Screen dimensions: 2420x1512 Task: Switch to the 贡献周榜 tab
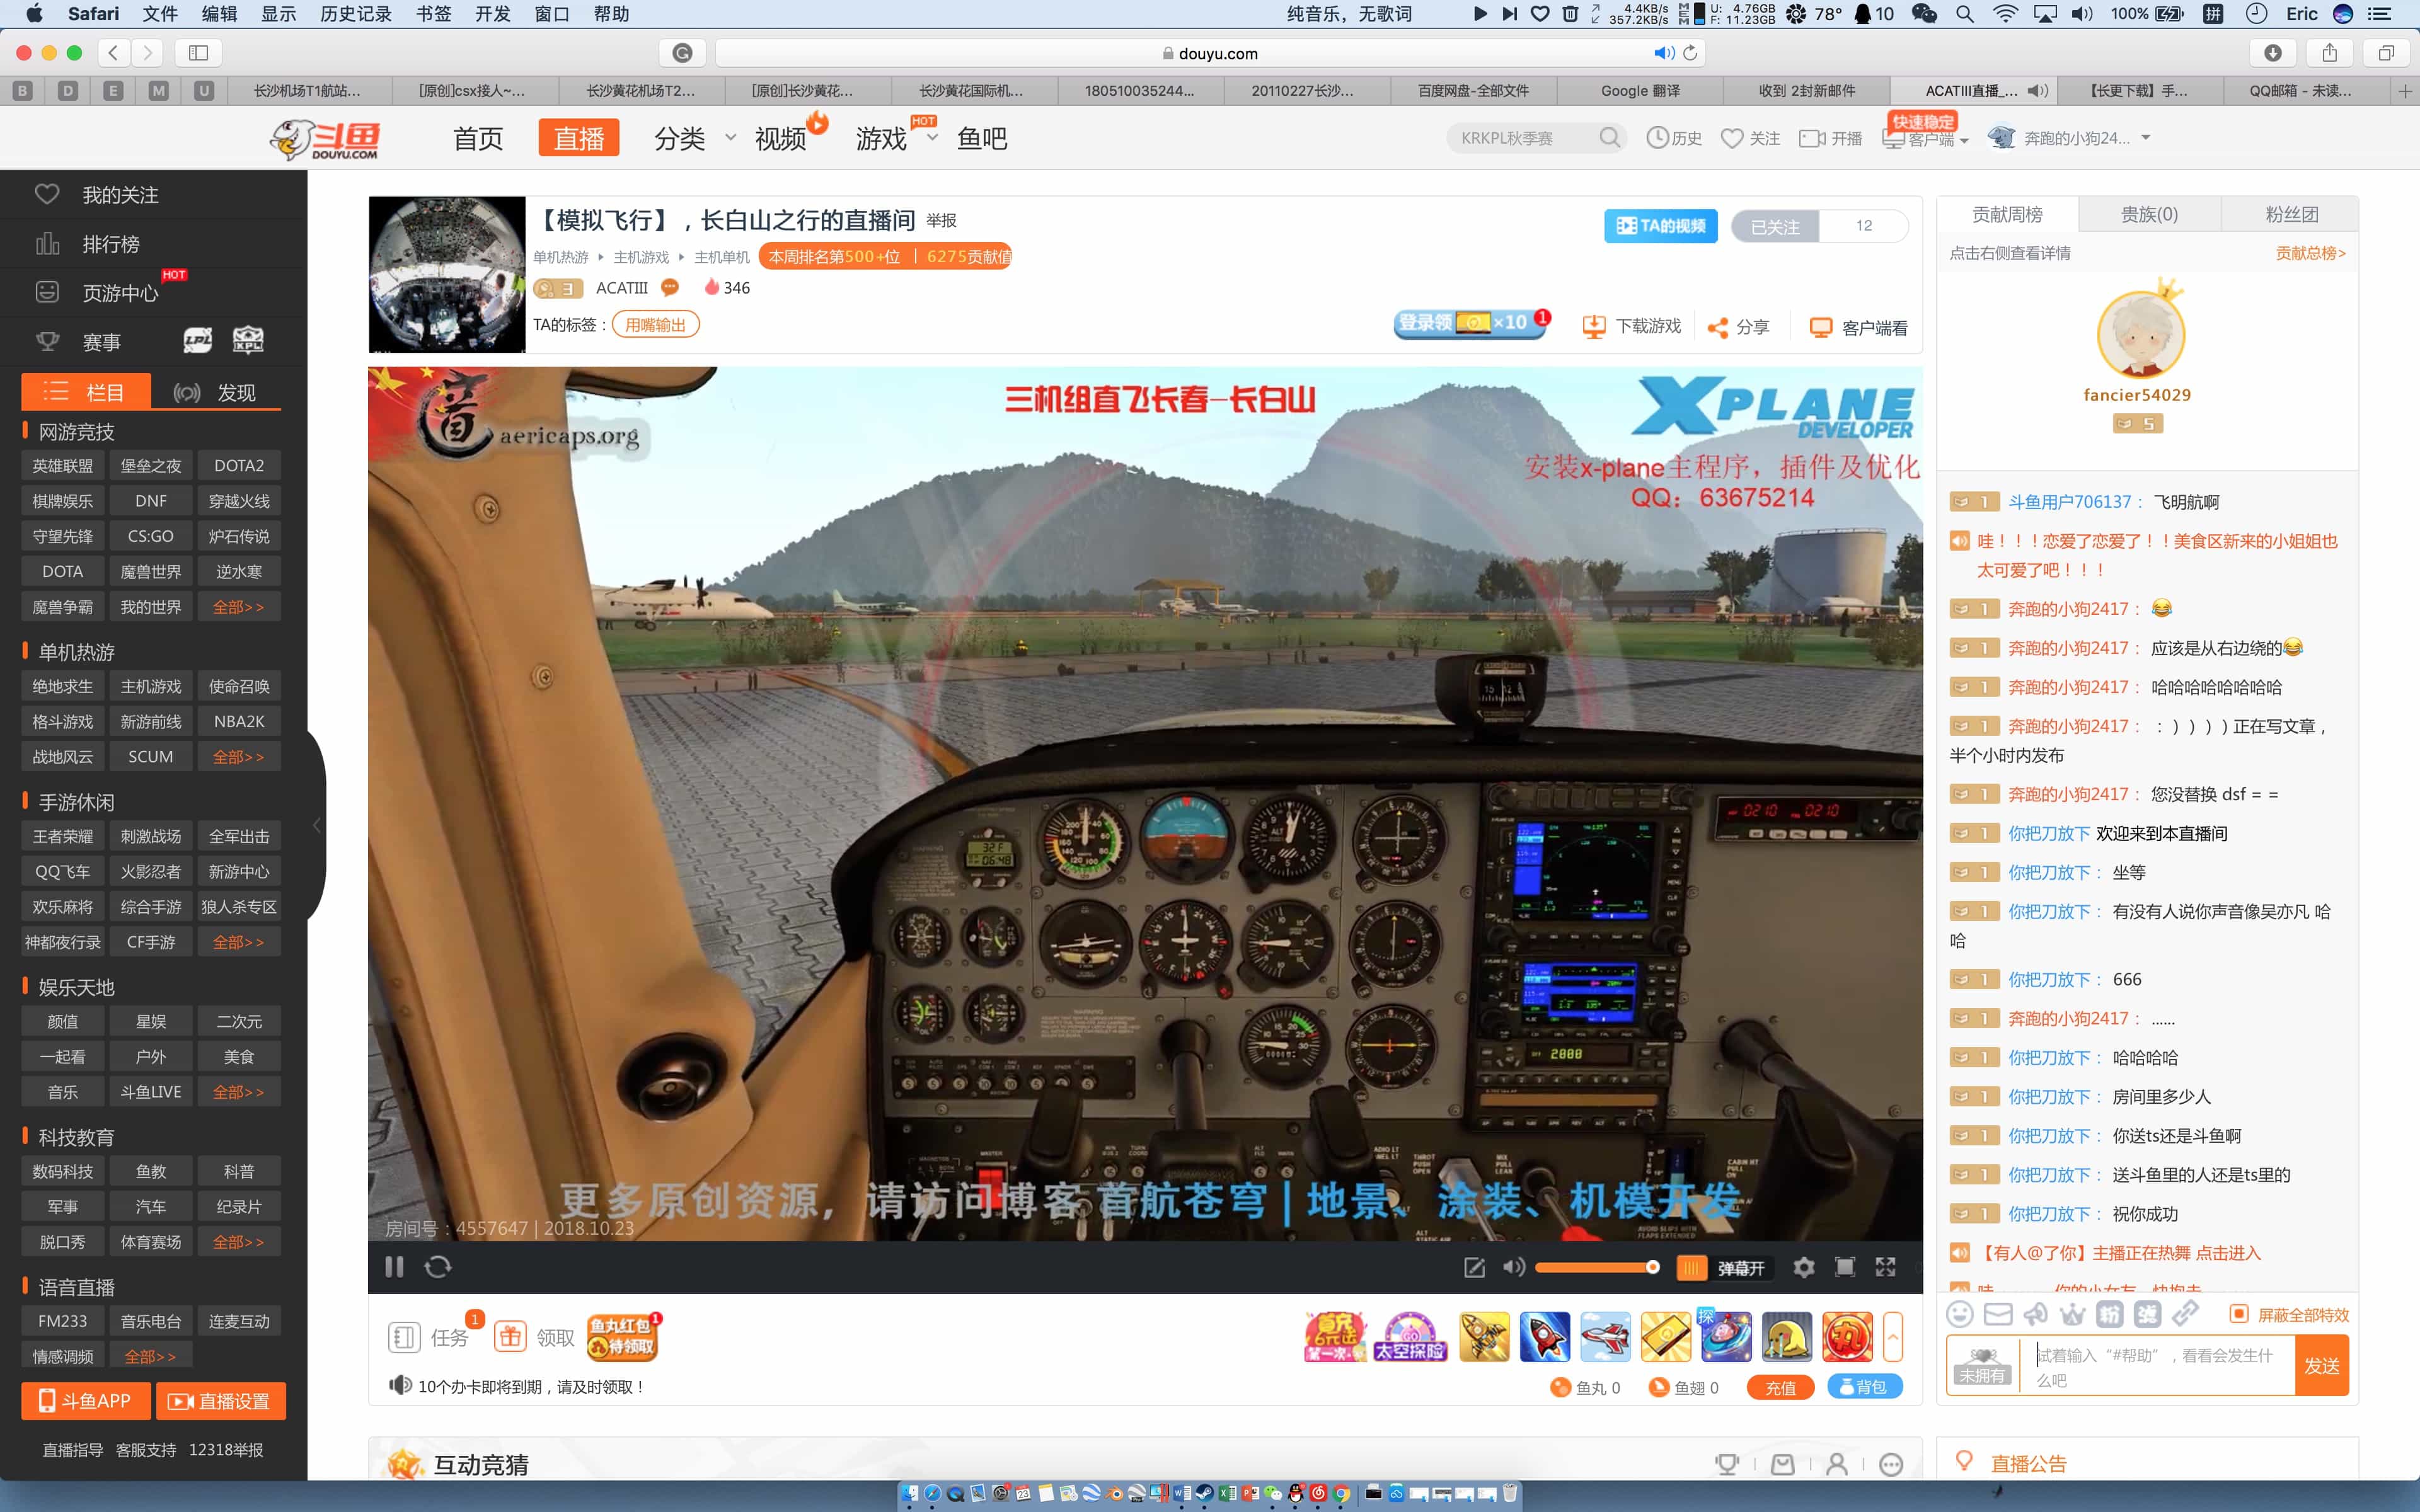(2007, 214)
